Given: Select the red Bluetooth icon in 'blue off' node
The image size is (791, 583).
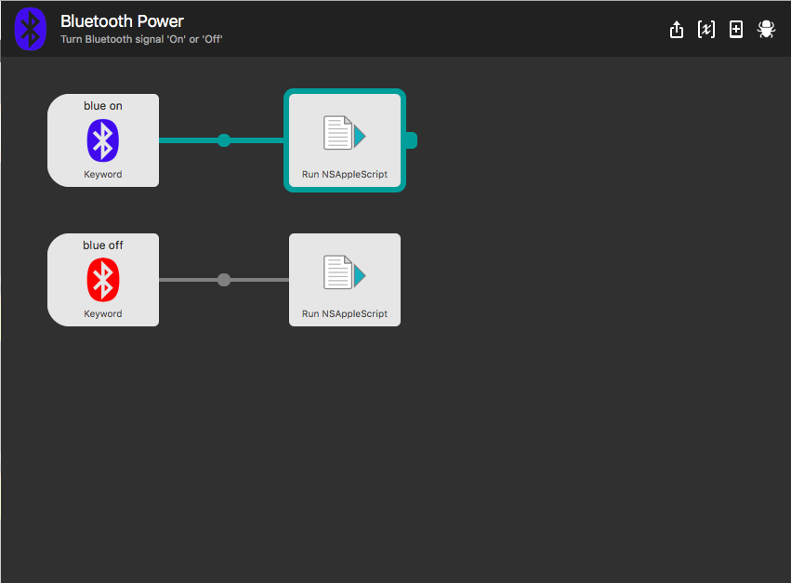Looking at the screenshot, I should [103, 280].
